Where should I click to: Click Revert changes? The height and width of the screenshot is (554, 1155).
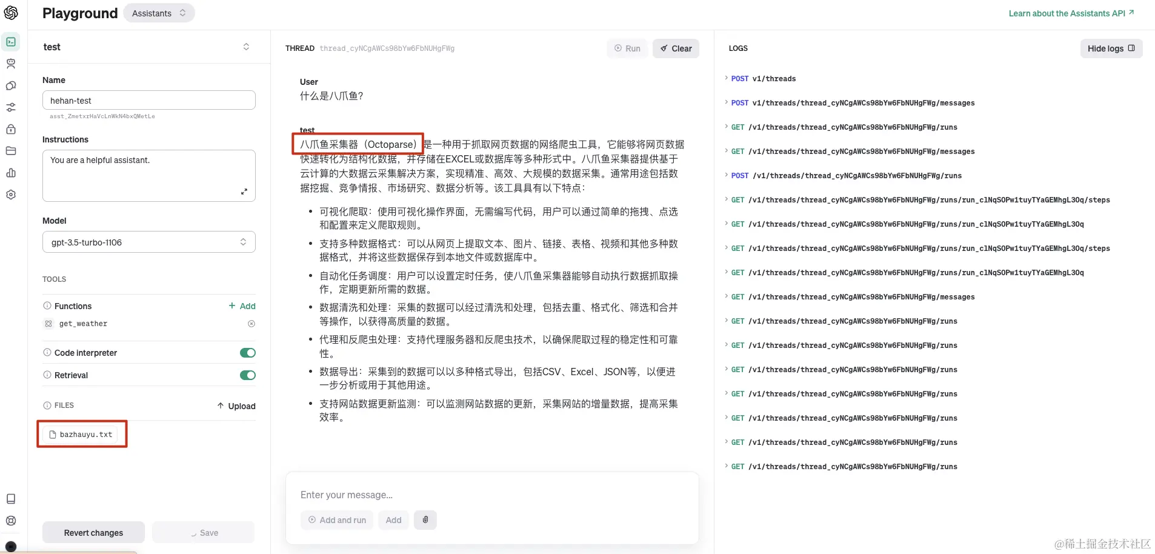coord(93,533)
